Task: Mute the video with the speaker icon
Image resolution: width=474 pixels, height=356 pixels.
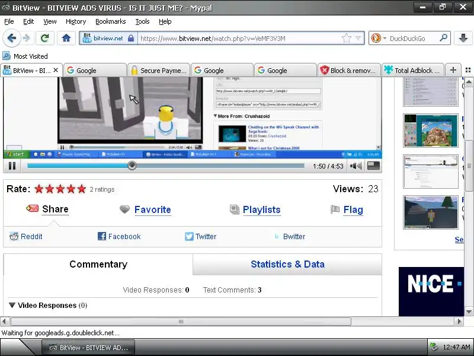Action: 355,166
